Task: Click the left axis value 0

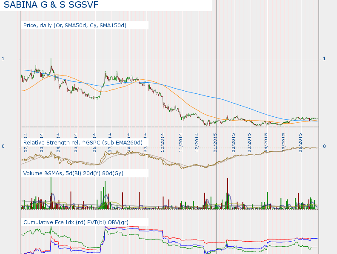Action: 3,146
